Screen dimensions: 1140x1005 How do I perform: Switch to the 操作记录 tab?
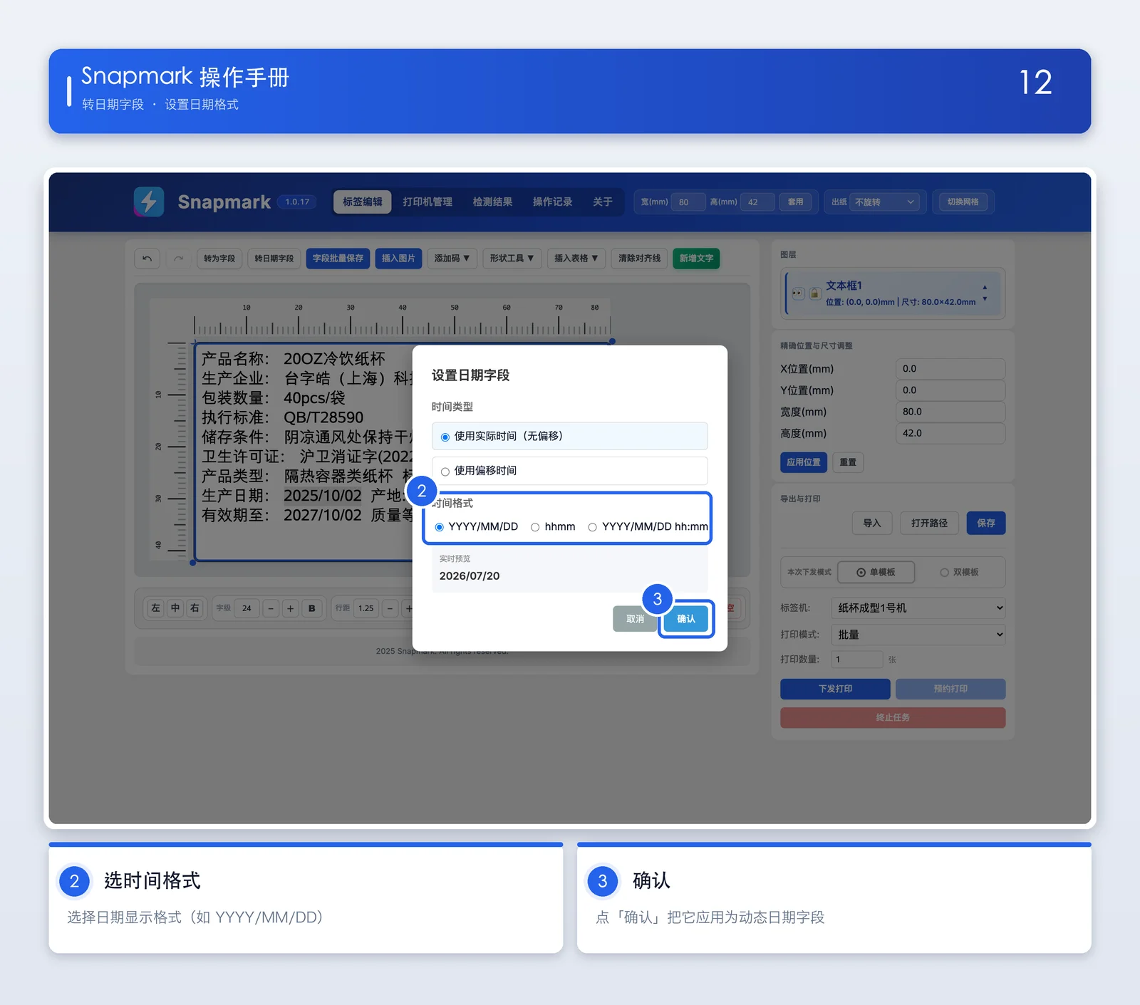[x=552, y=202]
